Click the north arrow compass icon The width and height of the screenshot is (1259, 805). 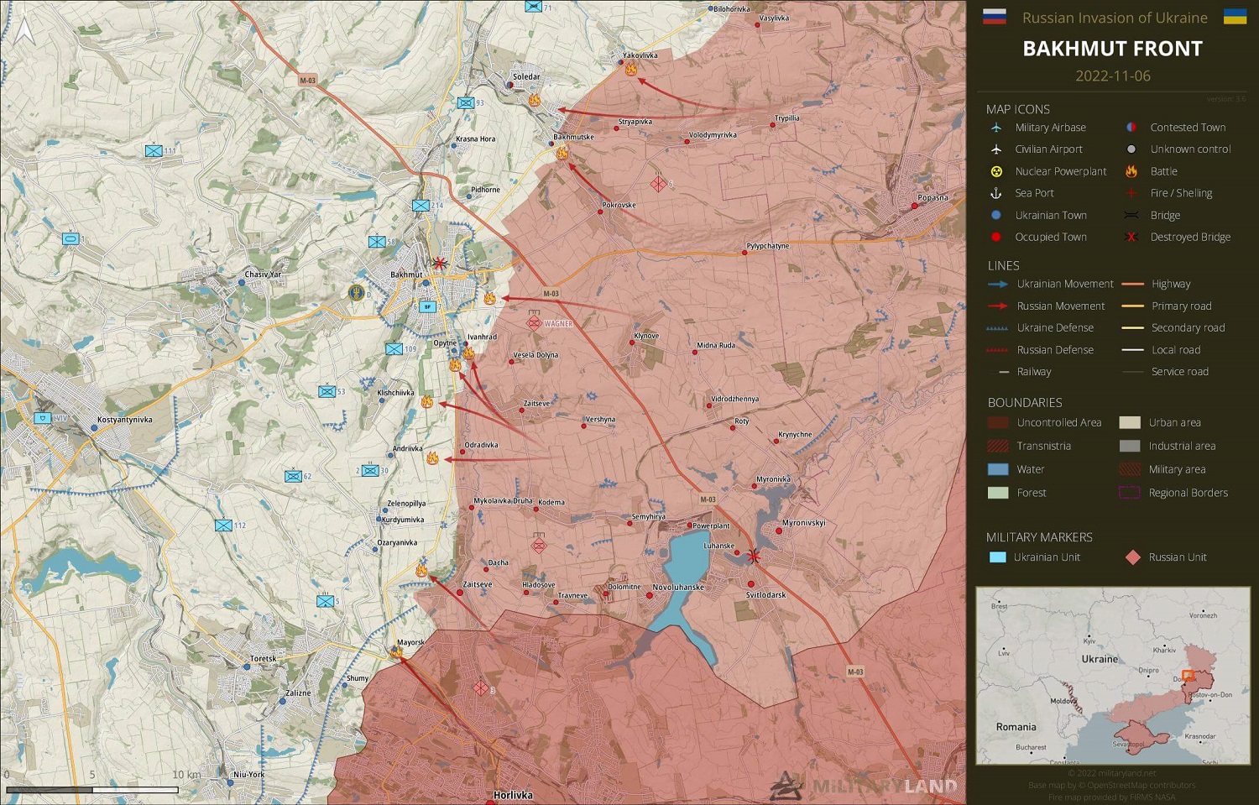pyautogui.click(x=25, y=32)
